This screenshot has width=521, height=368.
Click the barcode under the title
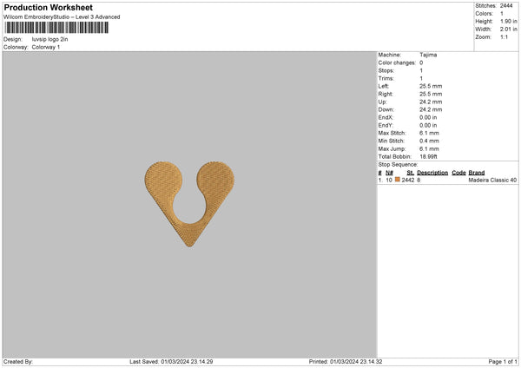click(56, 28)
